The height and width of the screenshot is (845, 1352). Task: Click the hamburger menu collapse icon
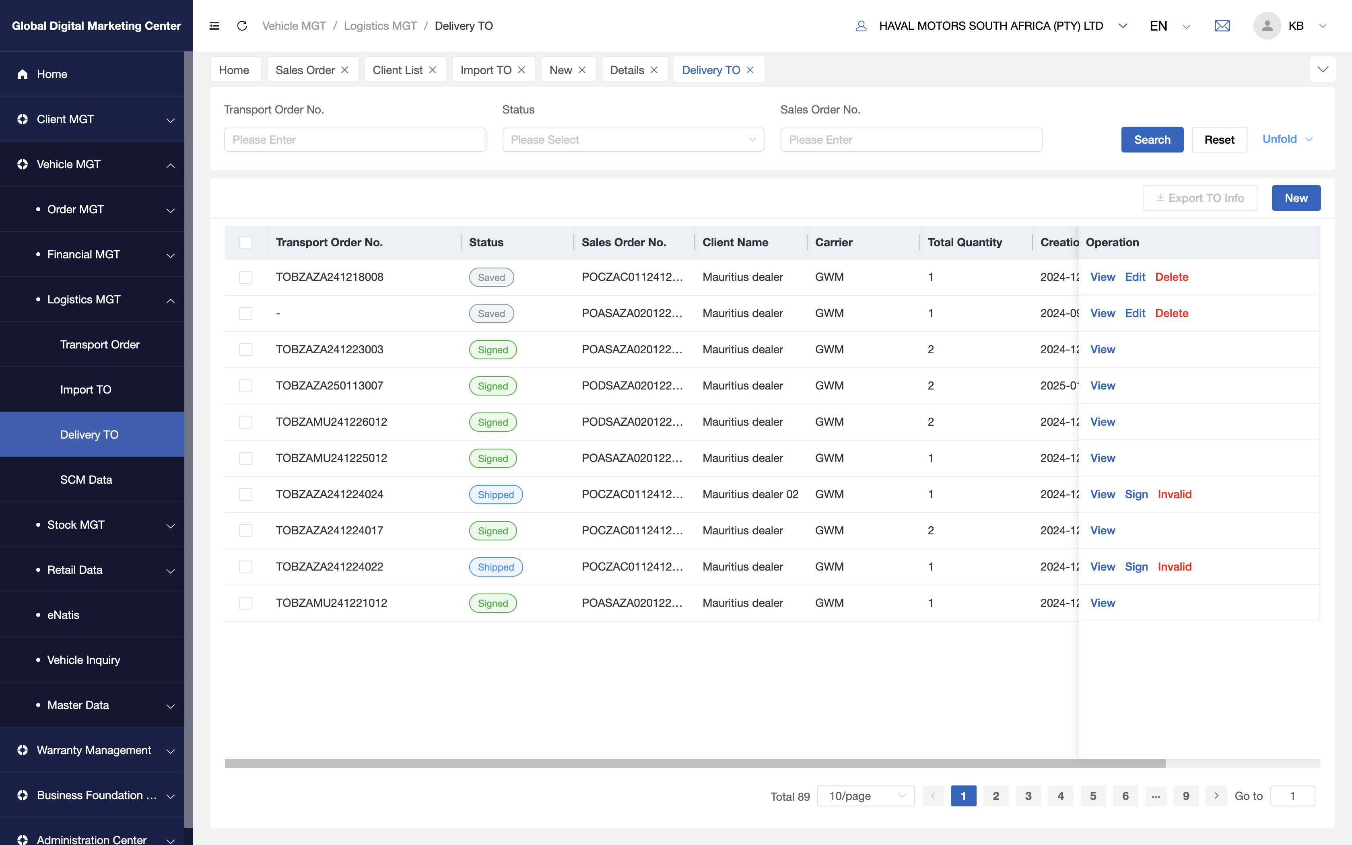[x=214, y=26]
